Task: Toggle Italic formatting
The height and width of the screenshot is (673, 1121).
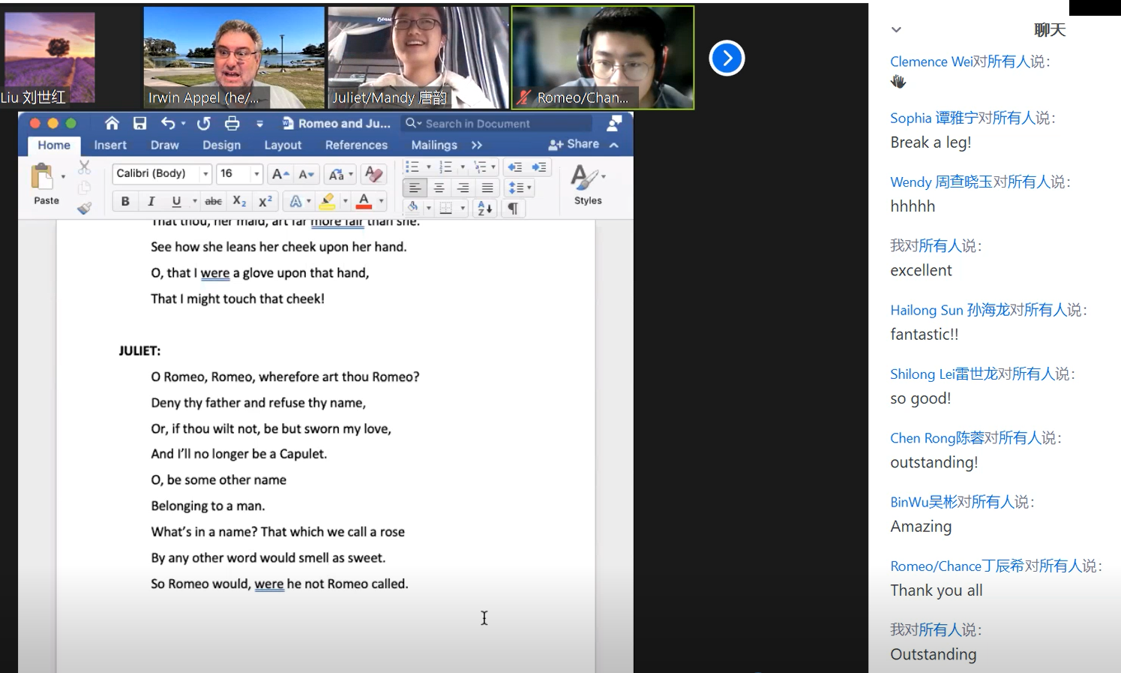Action: coord(151,201)
